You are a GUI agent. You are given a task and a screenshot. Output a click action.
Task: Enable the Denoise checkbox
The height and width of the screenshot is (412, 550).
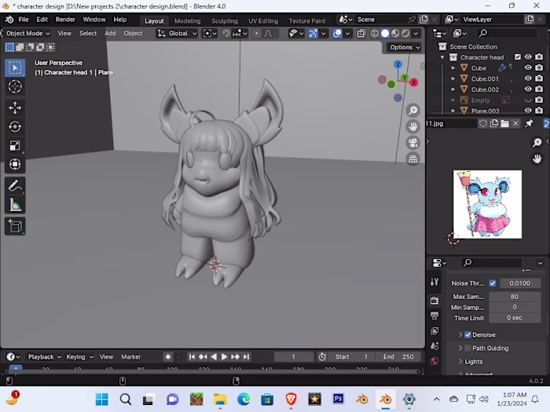pyautogui.click(x=468, y=335)
